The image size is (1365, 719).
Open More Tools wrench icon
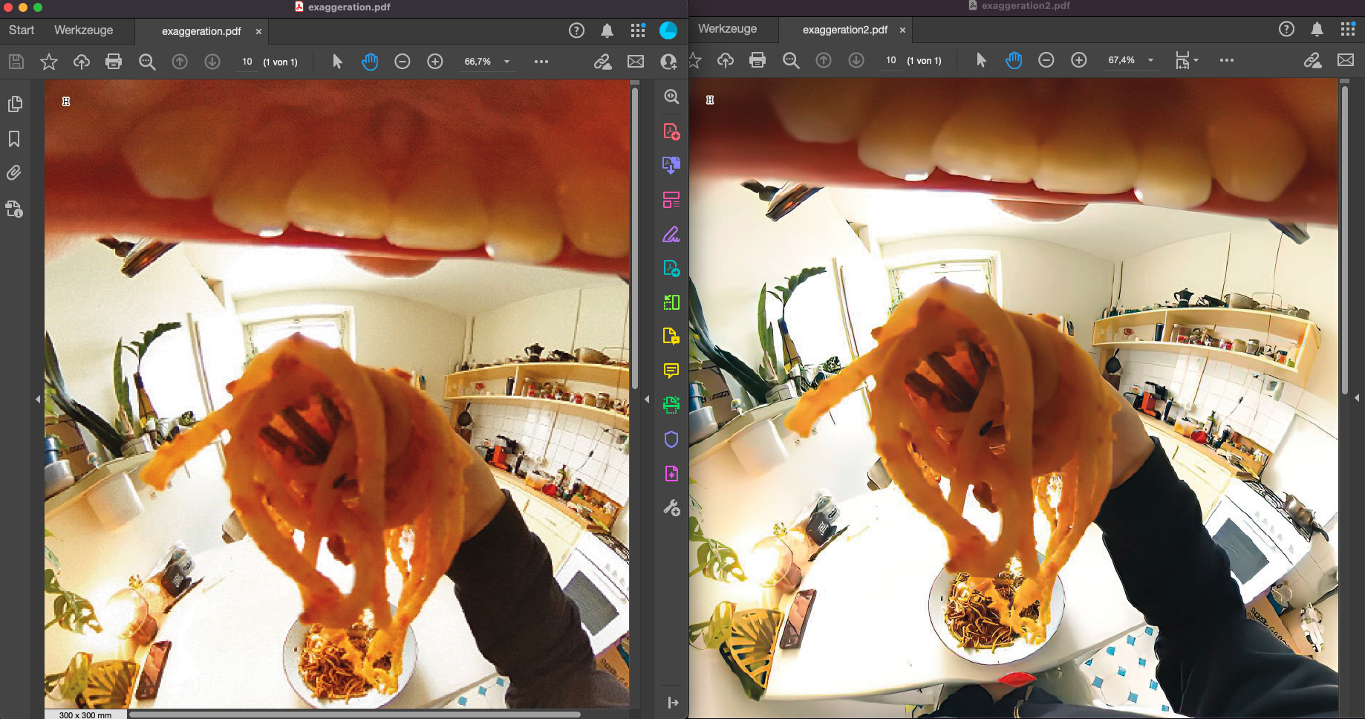point(671,508)
